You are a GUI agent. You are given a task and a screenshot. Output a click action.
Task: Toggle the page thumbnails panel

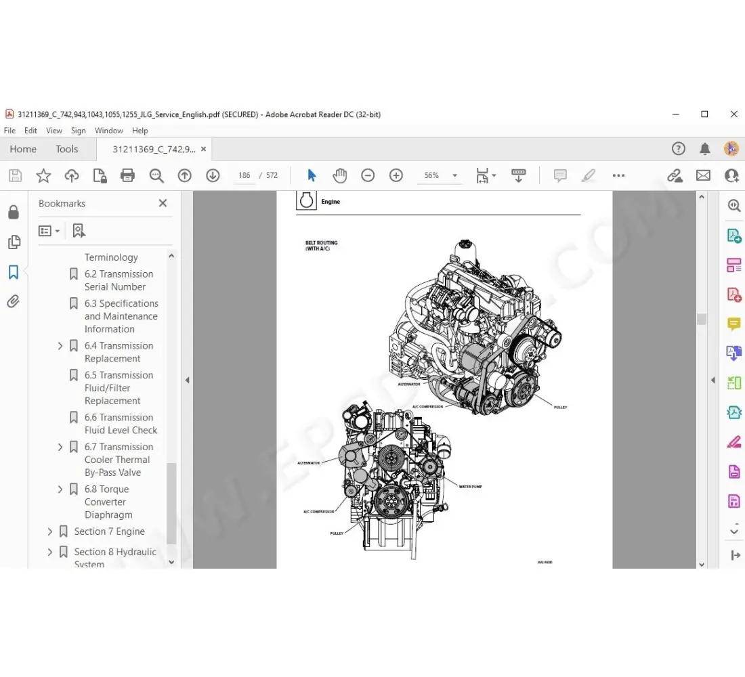coord(14,242)
